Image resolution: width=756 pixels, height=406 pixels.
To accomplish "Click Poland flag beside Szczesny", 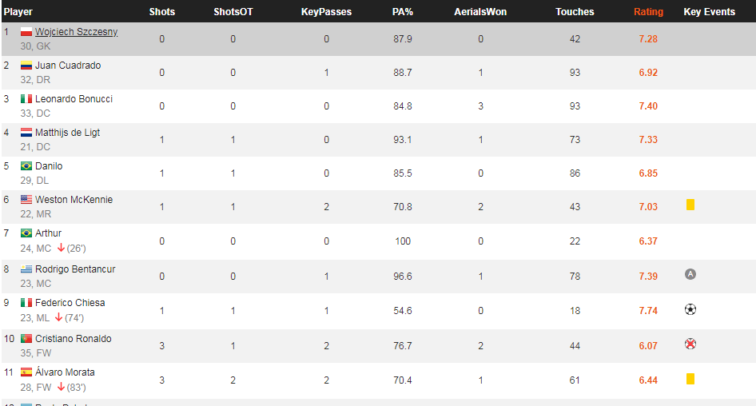I will tap(26, 32).
